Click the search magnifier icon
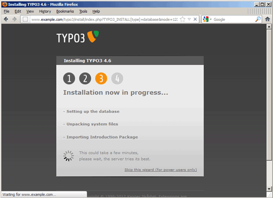This screenshot has height=198, width=273. (x=258, y=19)
